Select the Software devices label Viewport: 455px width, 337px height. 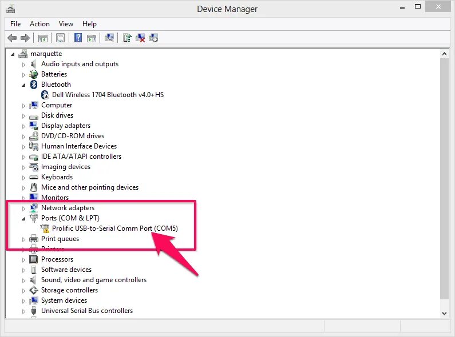(66, 270)
